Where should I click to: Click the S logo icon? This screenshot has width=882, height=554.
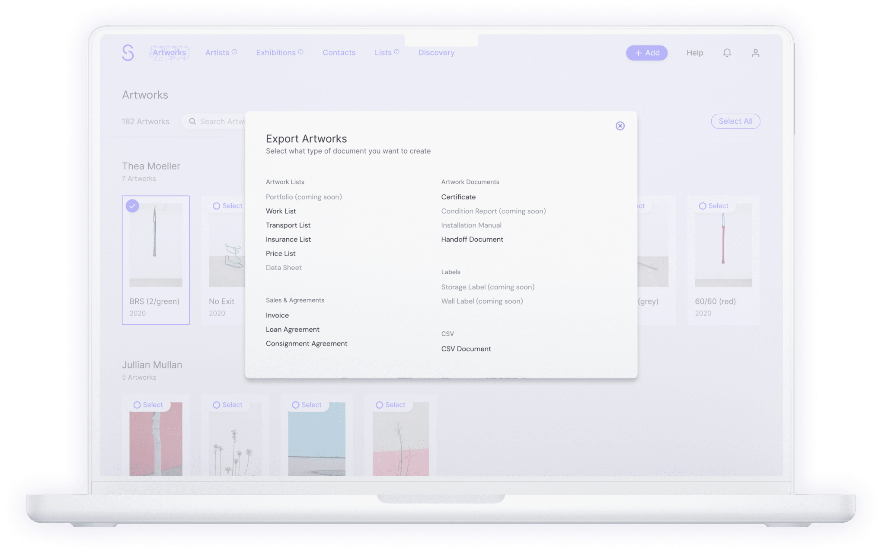coord(128,52)
